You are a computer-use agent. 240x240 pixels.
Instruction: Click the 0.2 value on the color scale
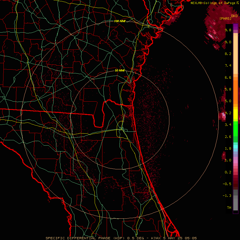coord(228,172)
